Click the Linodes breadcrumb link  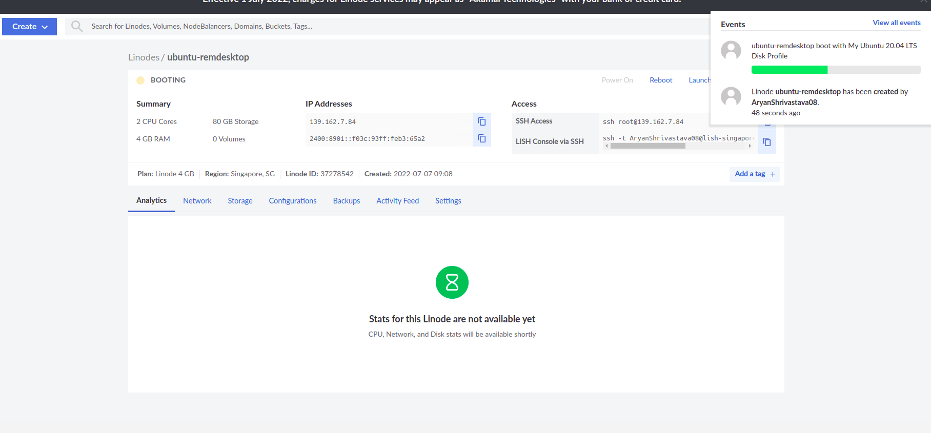(x=144, y=57)
